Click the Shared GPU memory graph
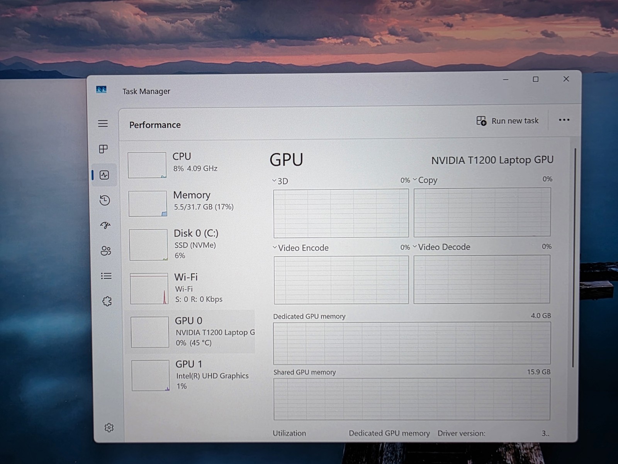 point(412,399)
